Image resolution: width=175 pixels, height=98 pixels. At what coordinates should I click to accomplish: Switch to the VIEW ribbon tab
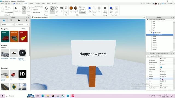48,4
